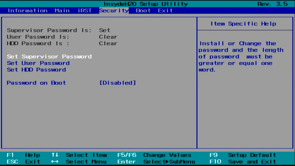Change the [Disabled] Password on Boot value
This screenshot has height=166, width=295.
[118, 83]
